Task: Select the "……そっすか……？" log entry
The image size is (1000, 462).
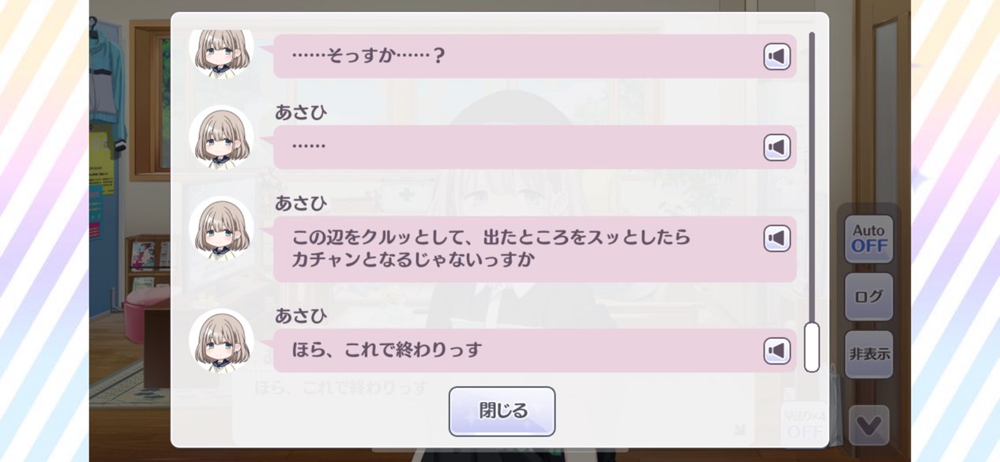Action: [x=535, y=56]
